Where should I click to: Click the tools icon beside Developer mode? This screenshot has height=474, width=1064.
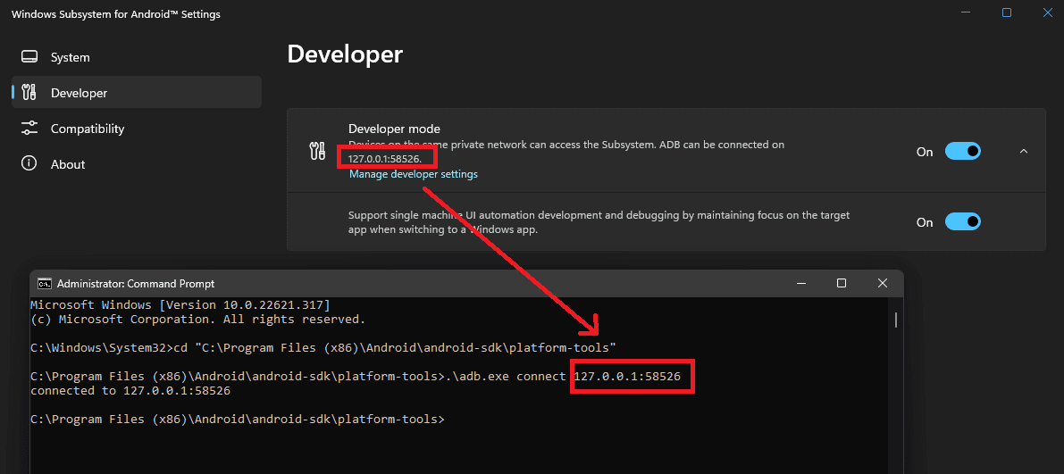click(x=317, y=152)
